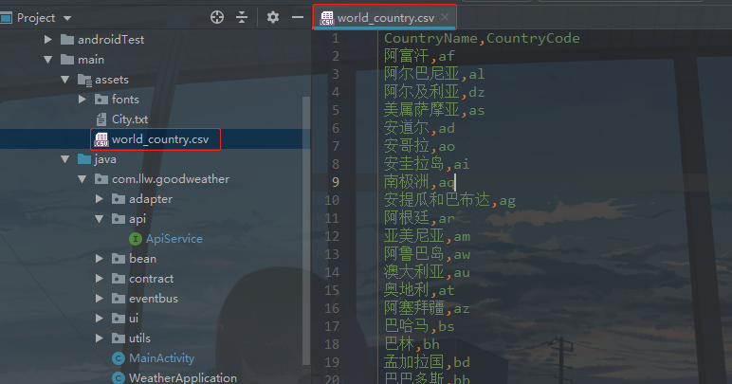Open the ApiService interface file
Image resolution: width=732 pixels, height=384 pixels.
tap(174, 239)
